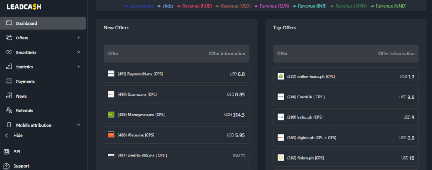Click the Payments card icon in sidebar
The width and height of the screenshot is (432, 170).
(x=9, y=81)
